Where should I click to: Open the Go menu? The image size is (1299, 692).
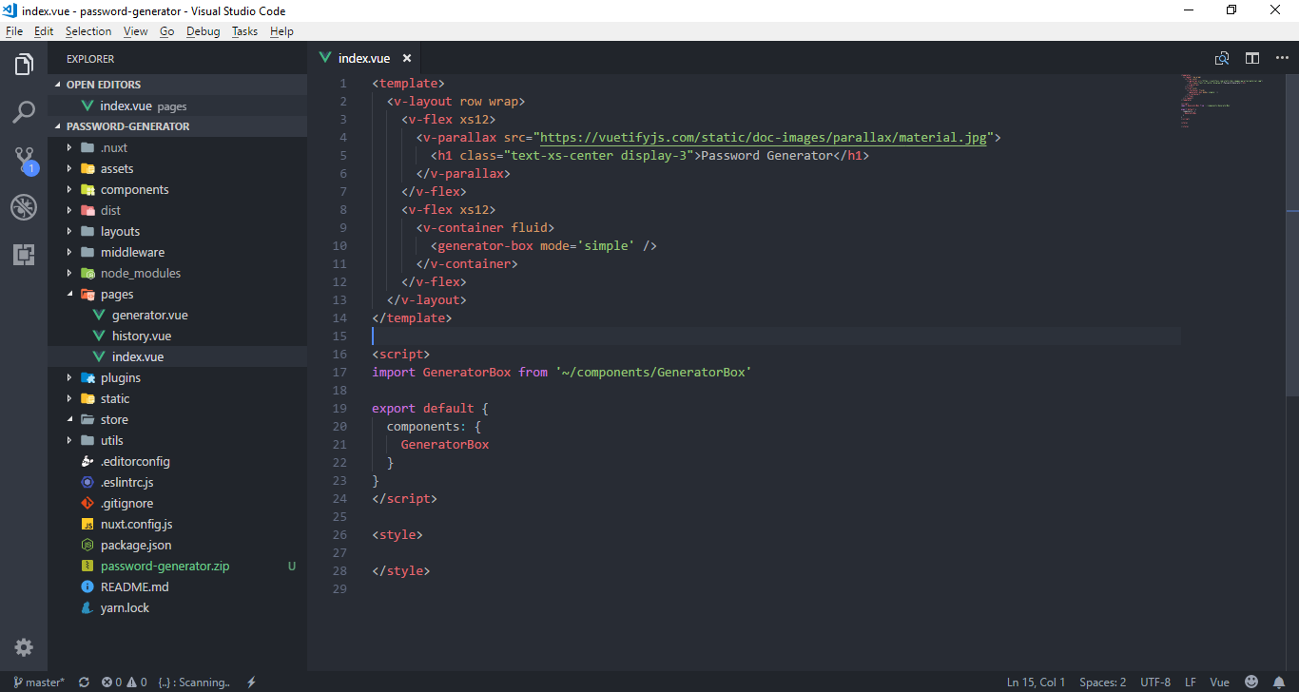point(167,31)
